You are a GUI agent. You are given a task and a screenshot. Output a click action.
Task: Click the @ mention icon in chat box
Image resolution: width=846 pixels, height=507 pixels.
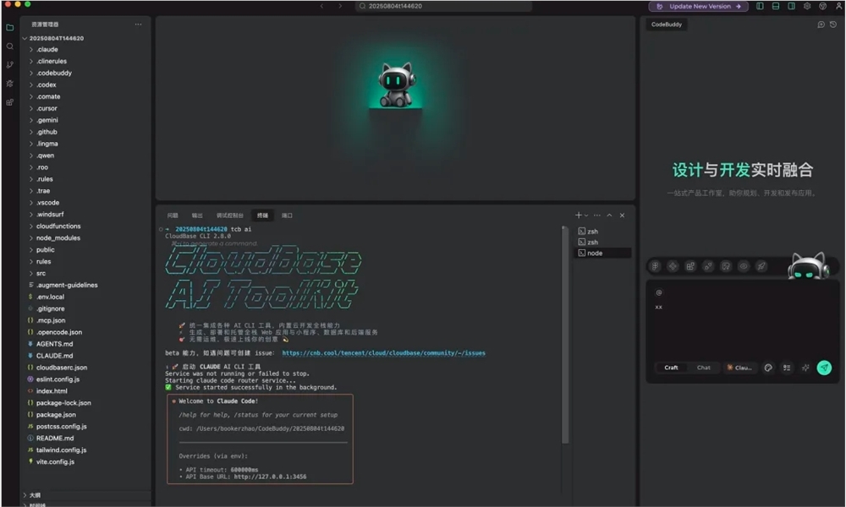659,292
